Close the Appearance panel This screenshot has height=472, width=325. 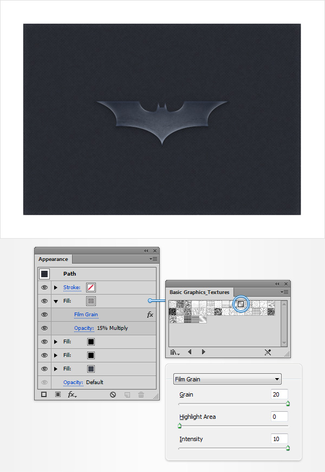tap(155, 251)
